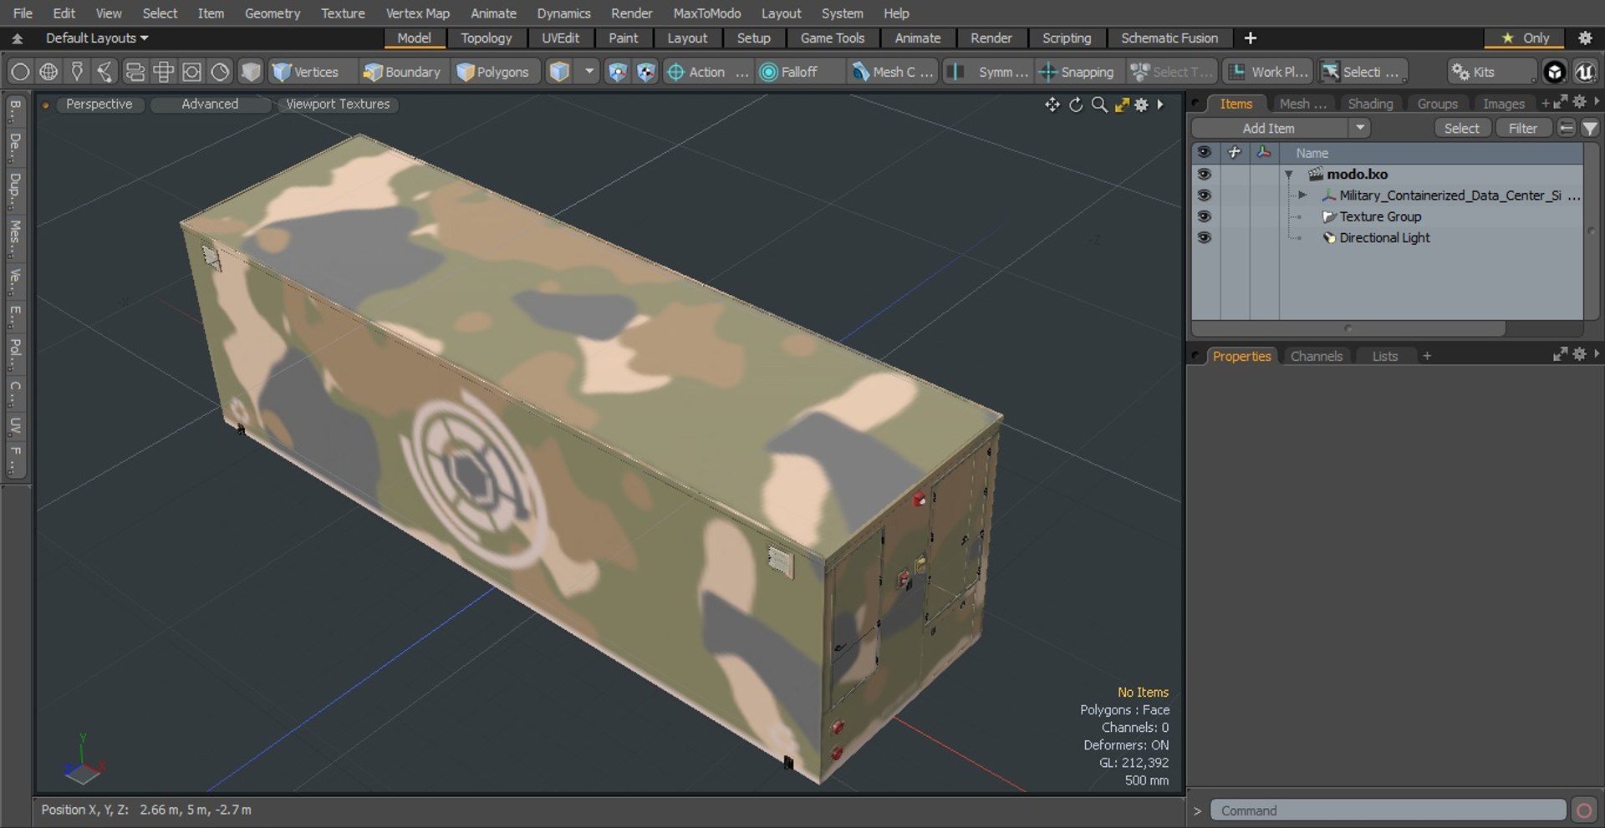Toggle Polygons selection mode
Viewport: 1605px width, 828px height.
click(493, 72)
